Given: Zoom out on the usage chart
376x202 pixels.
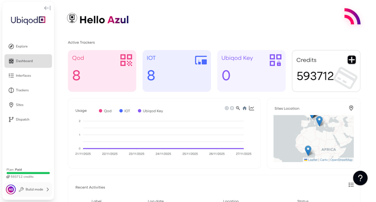Looking at the screenshot, I should click(x=232, y=108).
